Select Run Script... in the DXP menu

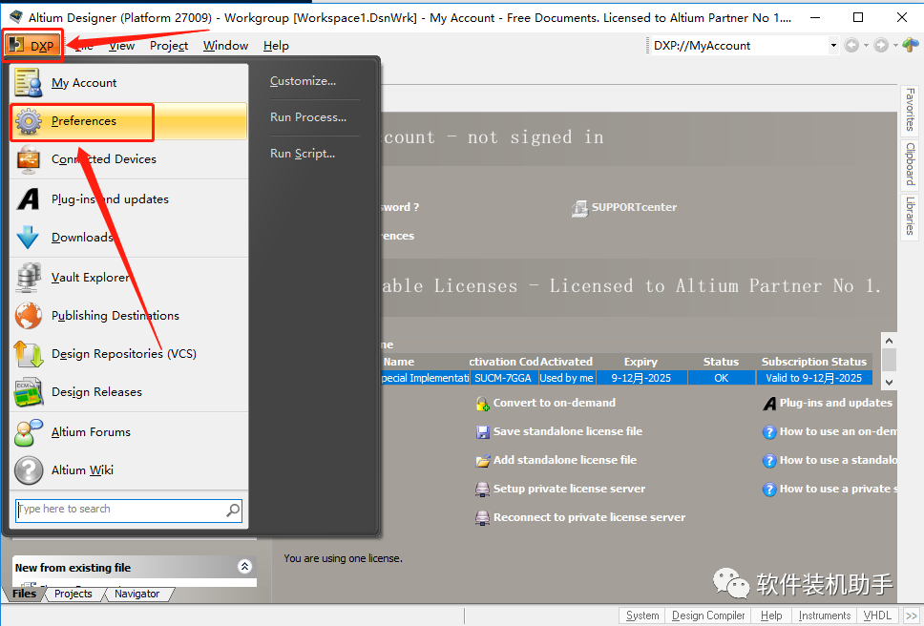point(303,154)
